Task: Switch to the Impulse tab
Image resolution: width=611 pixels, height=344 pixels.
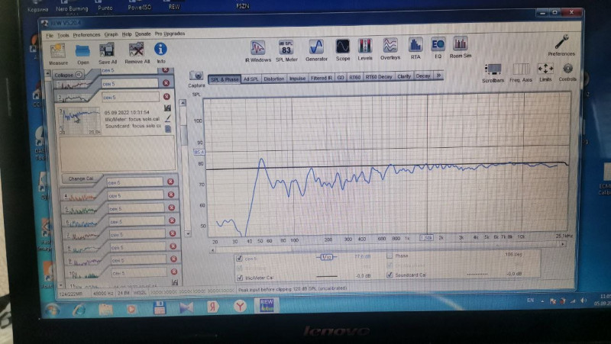Action: pos(297,79)
